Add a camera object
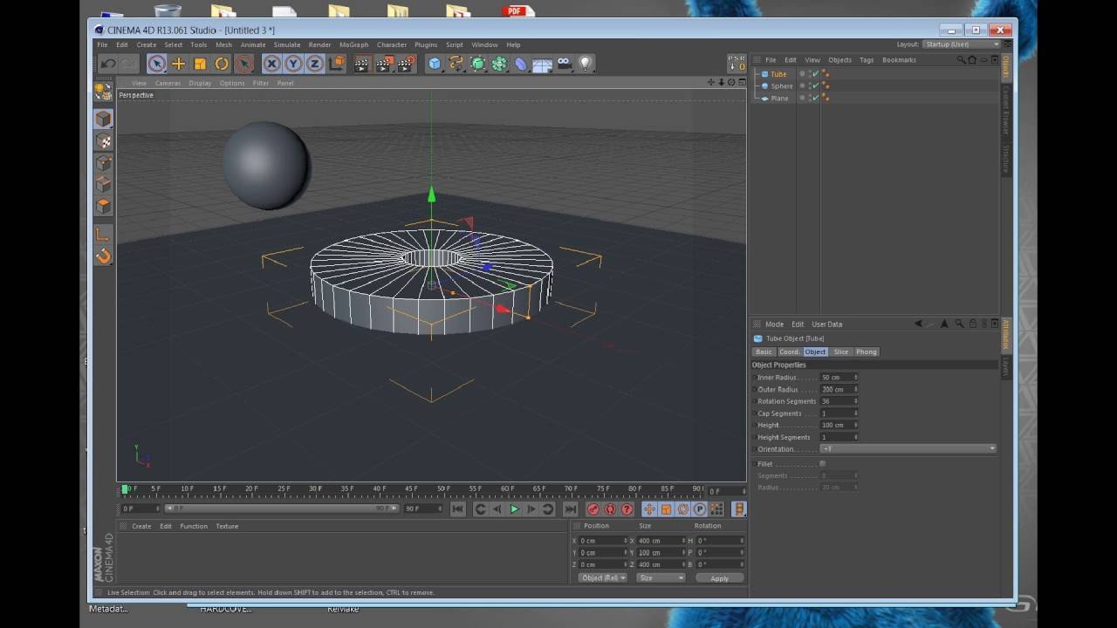The width and height of the screenshot is (1117, 628). 565,64
